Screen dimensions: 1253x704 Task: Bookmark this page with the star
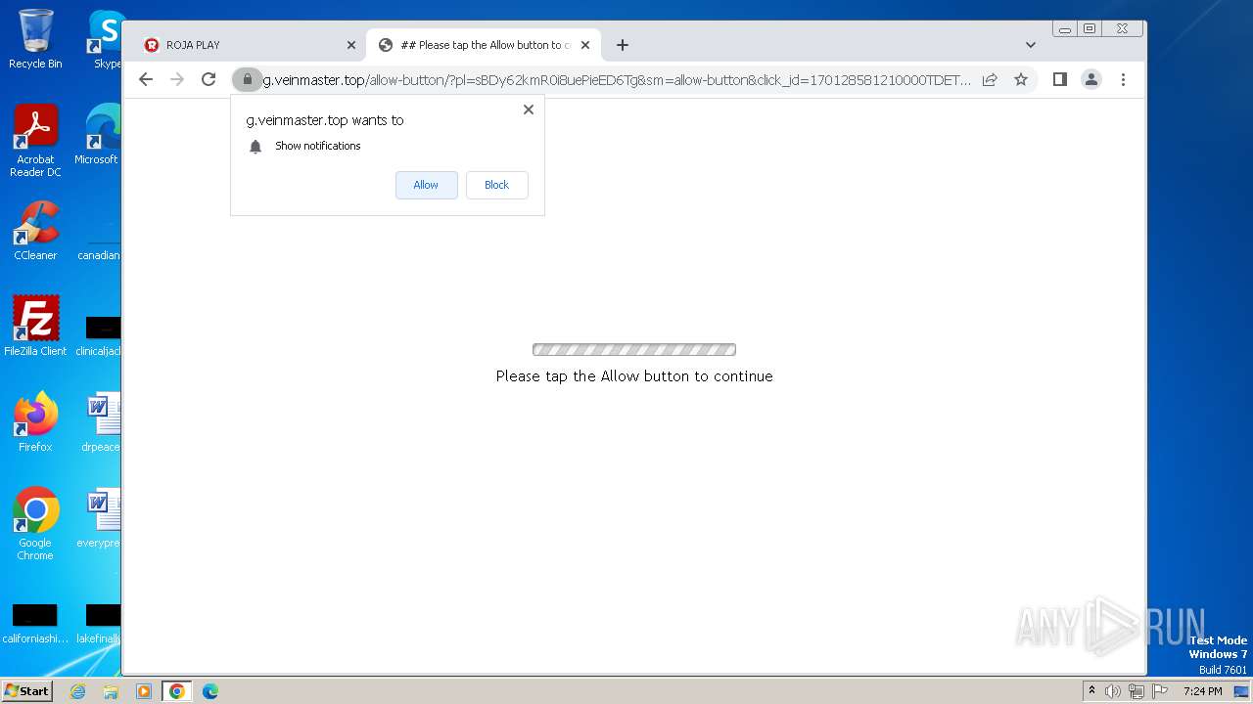pos(1021,79)
